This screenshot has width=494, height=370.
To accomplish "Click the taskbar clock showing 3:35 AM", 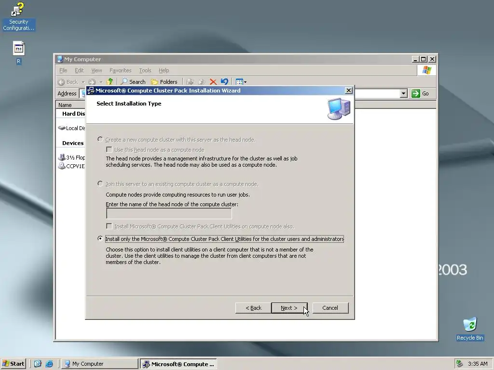I will 478,364.
